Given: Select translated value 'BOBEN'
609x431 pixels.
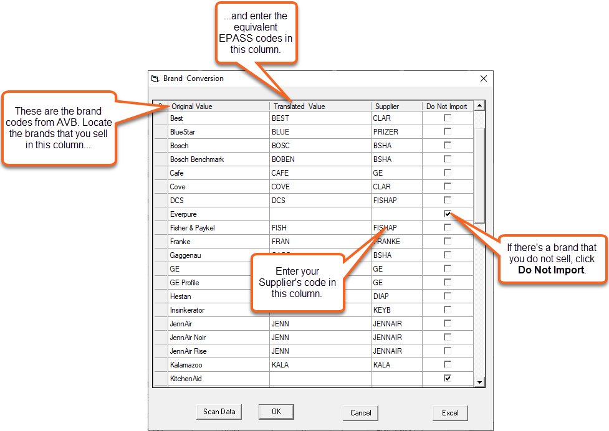Looking at the screenshot, I should 320,159.
